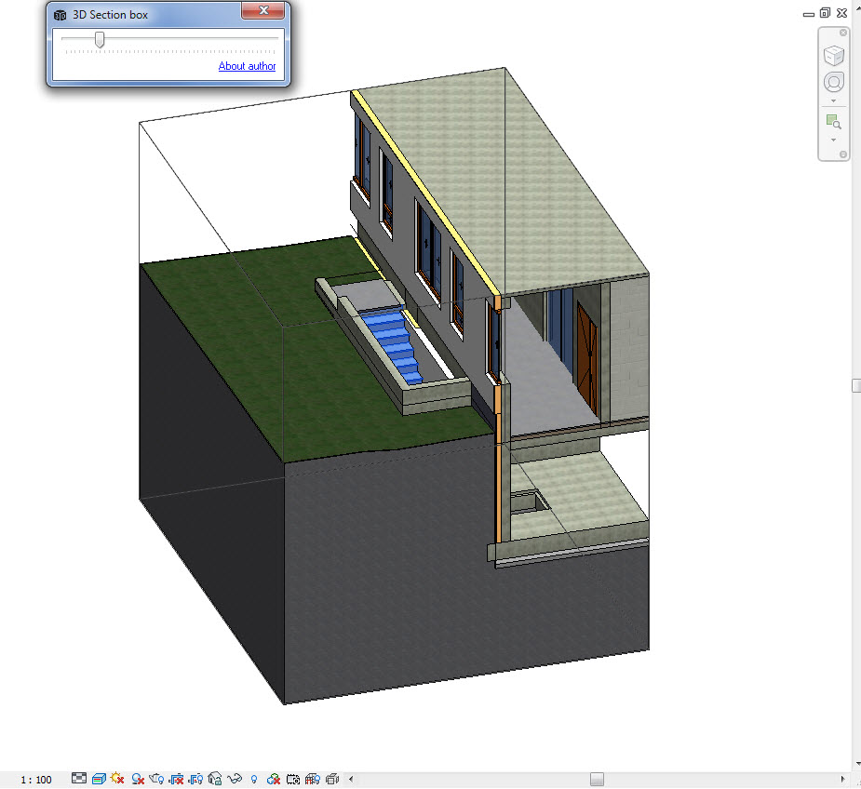The image size is (861, 789).
Task: Click the locked 3D view house icon
Action: (x=215, y=779)
